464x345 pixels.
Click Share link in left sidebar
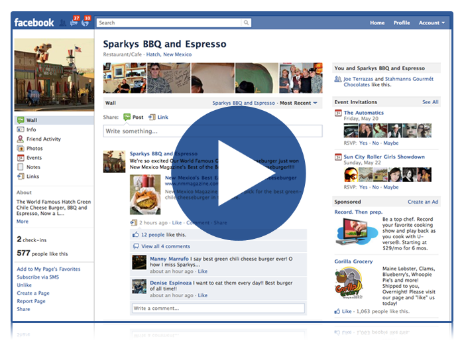pyautogui.click(x=23, y=309)
